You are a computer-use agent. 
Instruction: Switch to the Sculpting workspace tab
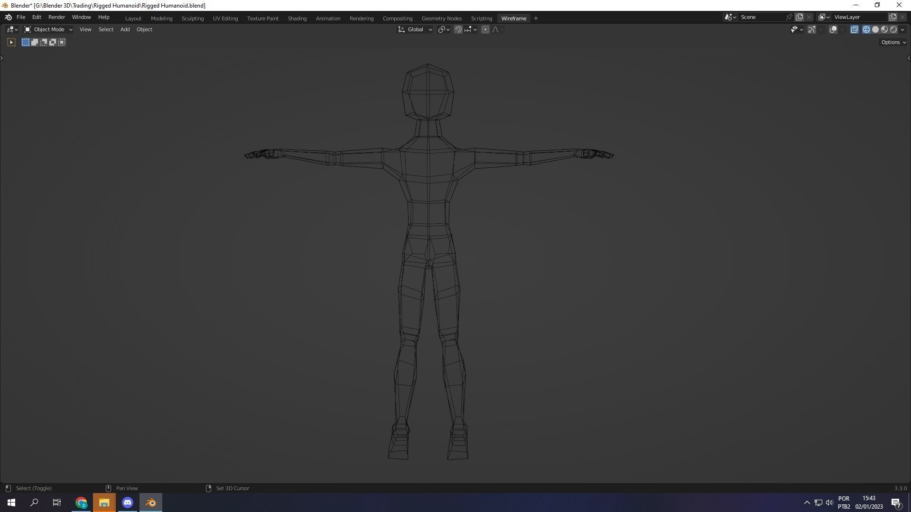193,18
